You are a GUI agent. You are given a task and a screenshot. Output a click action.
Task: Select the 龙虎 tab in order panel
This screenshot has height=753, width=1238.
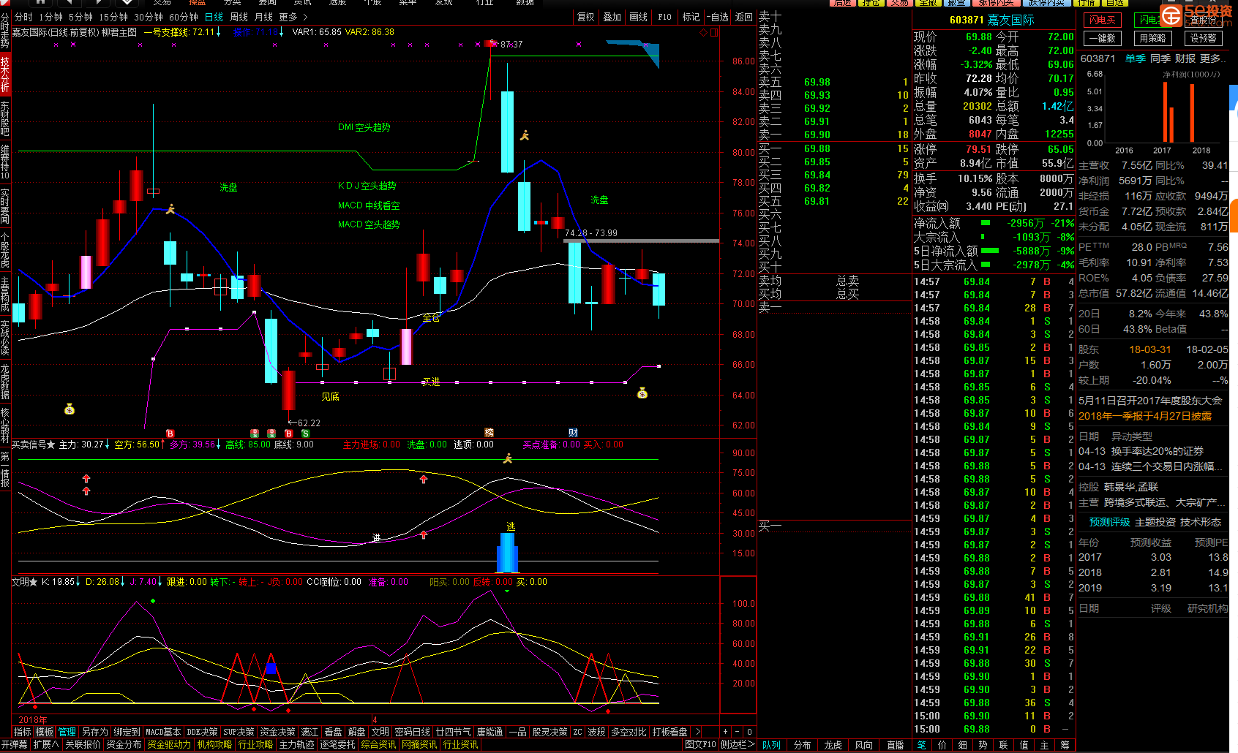tap(833, 745)
